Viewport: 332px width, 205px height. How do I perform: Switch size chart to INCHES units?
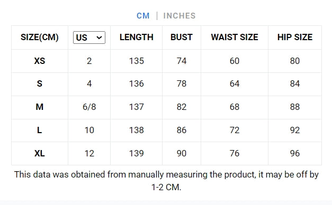(180, 16)
